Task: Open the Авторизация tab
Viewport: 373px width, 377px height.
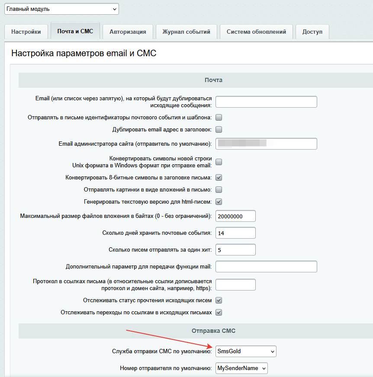Action: (128, 32)
